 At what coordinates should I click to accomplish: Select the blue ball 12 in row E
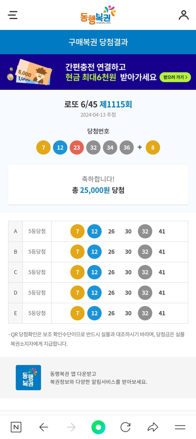pyautogui.click(x=94, y=313)
